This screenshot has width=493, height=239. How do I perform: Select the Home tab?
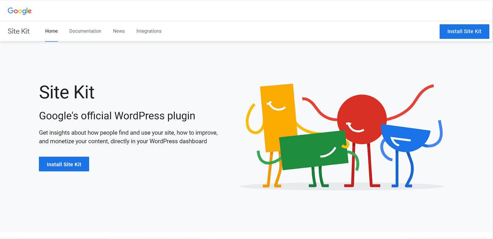click(51, 31)
